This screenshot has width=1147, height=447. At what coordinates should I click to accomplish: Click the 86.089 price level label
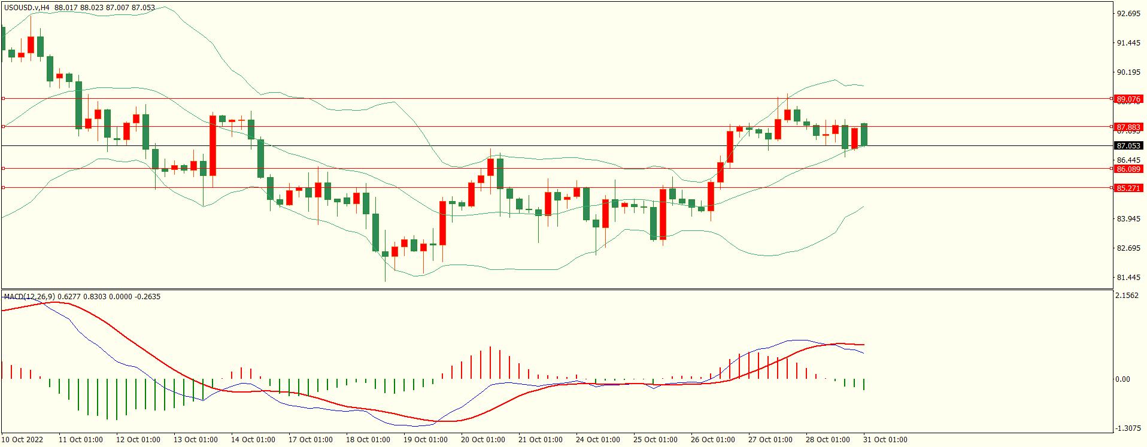pyautogui.click(x=1128, y=169)
